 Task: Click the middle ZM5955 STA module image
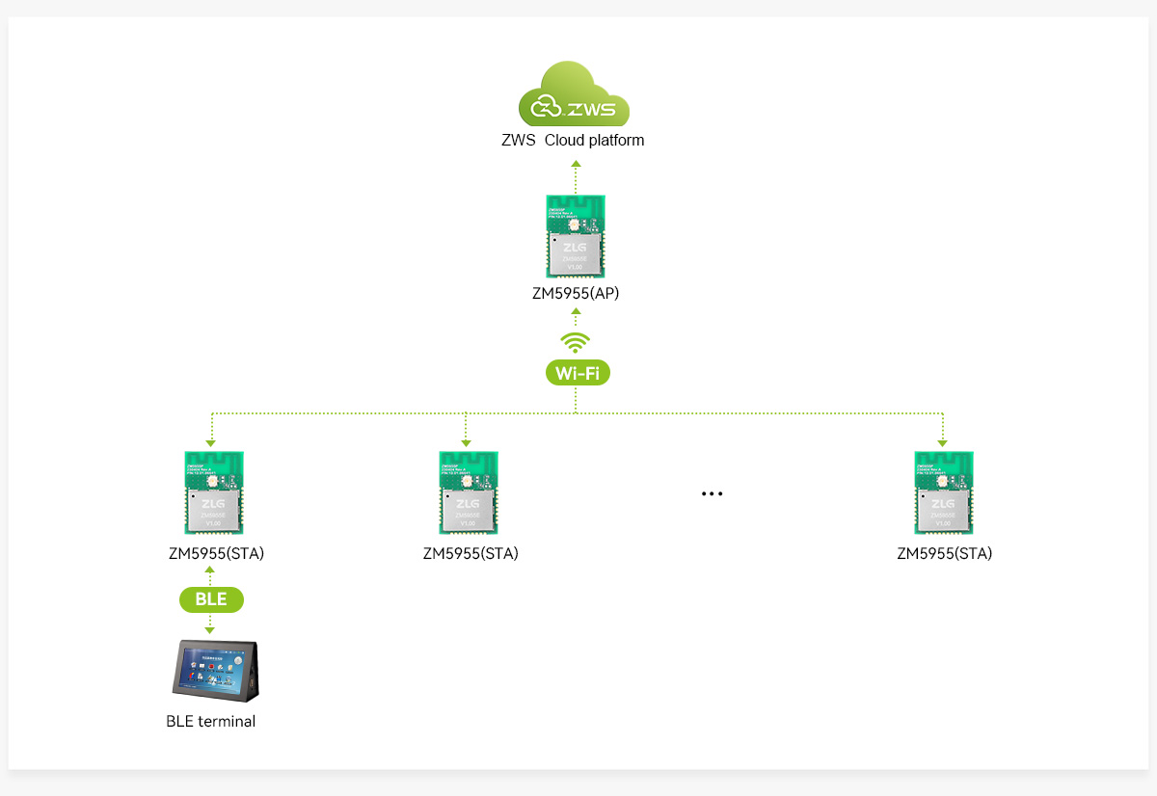coord(470,492)
